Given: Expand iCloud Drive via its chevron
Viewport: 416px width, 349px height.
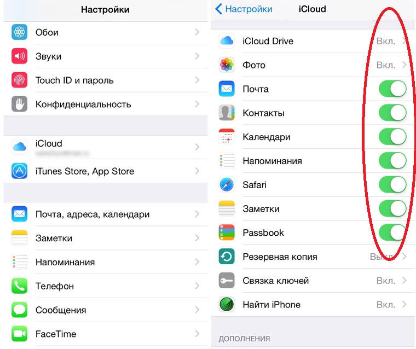Looking at the screenshot, I should (404, 41).
